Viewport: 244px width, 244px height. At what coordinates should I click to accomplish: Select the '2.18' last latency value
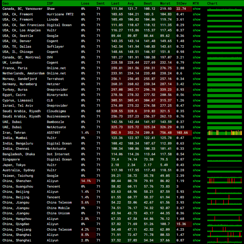115,165
